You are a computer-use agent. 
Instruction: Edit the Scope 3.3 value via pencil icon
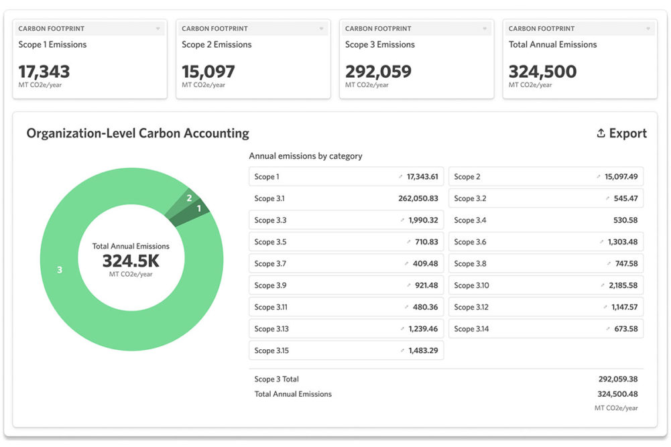point(402,220)
